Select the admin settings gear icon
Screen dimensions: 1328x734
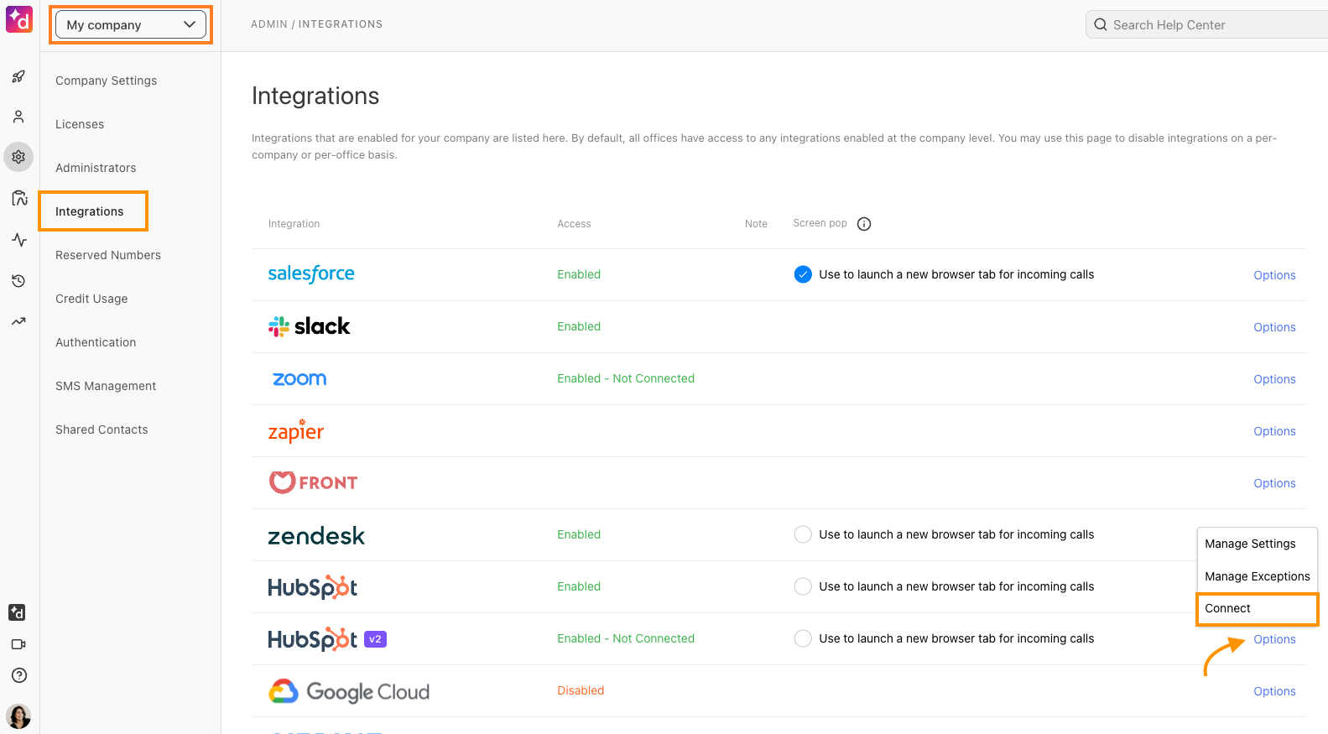tap(18, 157)
